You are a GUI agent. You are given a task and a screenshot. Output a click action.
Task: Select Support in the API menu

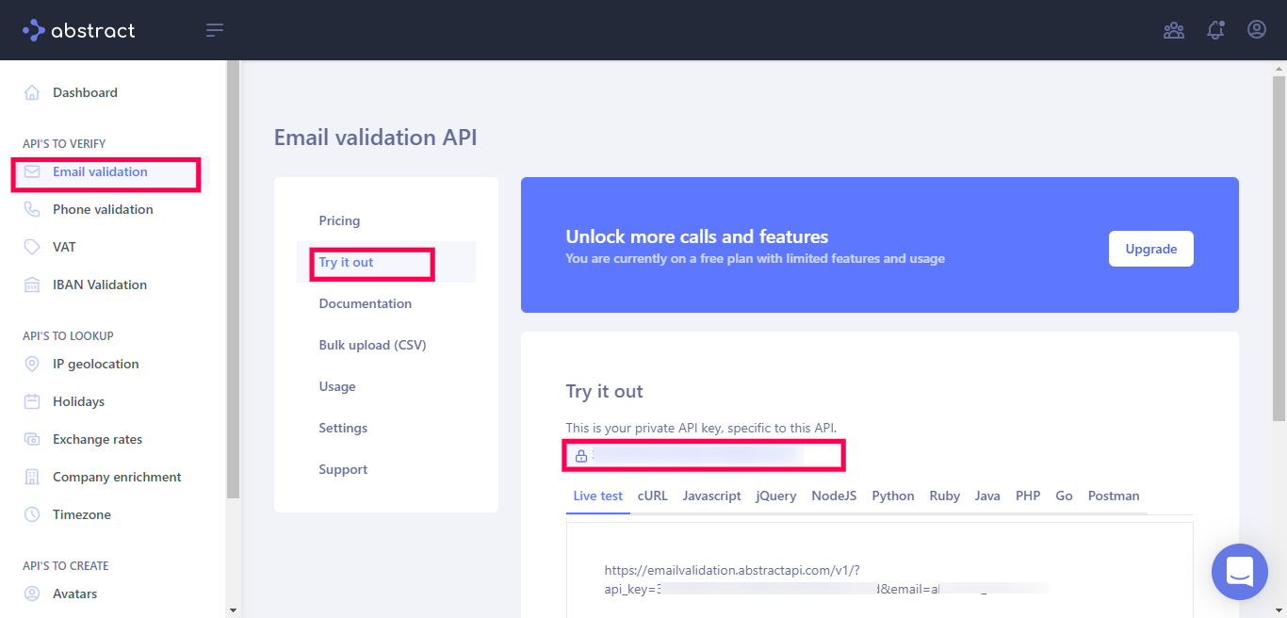click(x=343, y=469)
